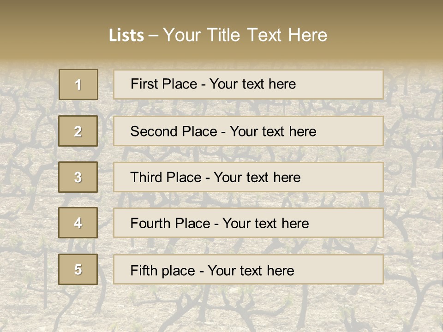Click empty right end of Fifth place bar

[x=351, y=269]
